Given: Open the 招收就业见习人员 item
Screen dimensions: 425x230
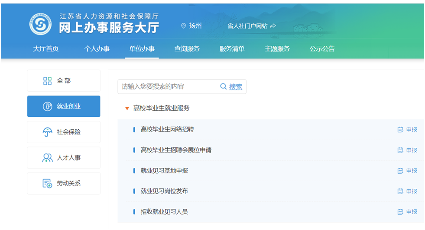Looking at the screenshot, I should point(164,212).
